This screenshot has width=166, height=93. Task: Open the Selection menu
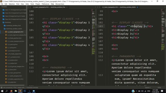pos(12,4)
